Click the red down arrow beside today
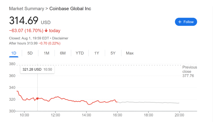The height and width of the screenshot is (122, 213). (x=46, y=31)
